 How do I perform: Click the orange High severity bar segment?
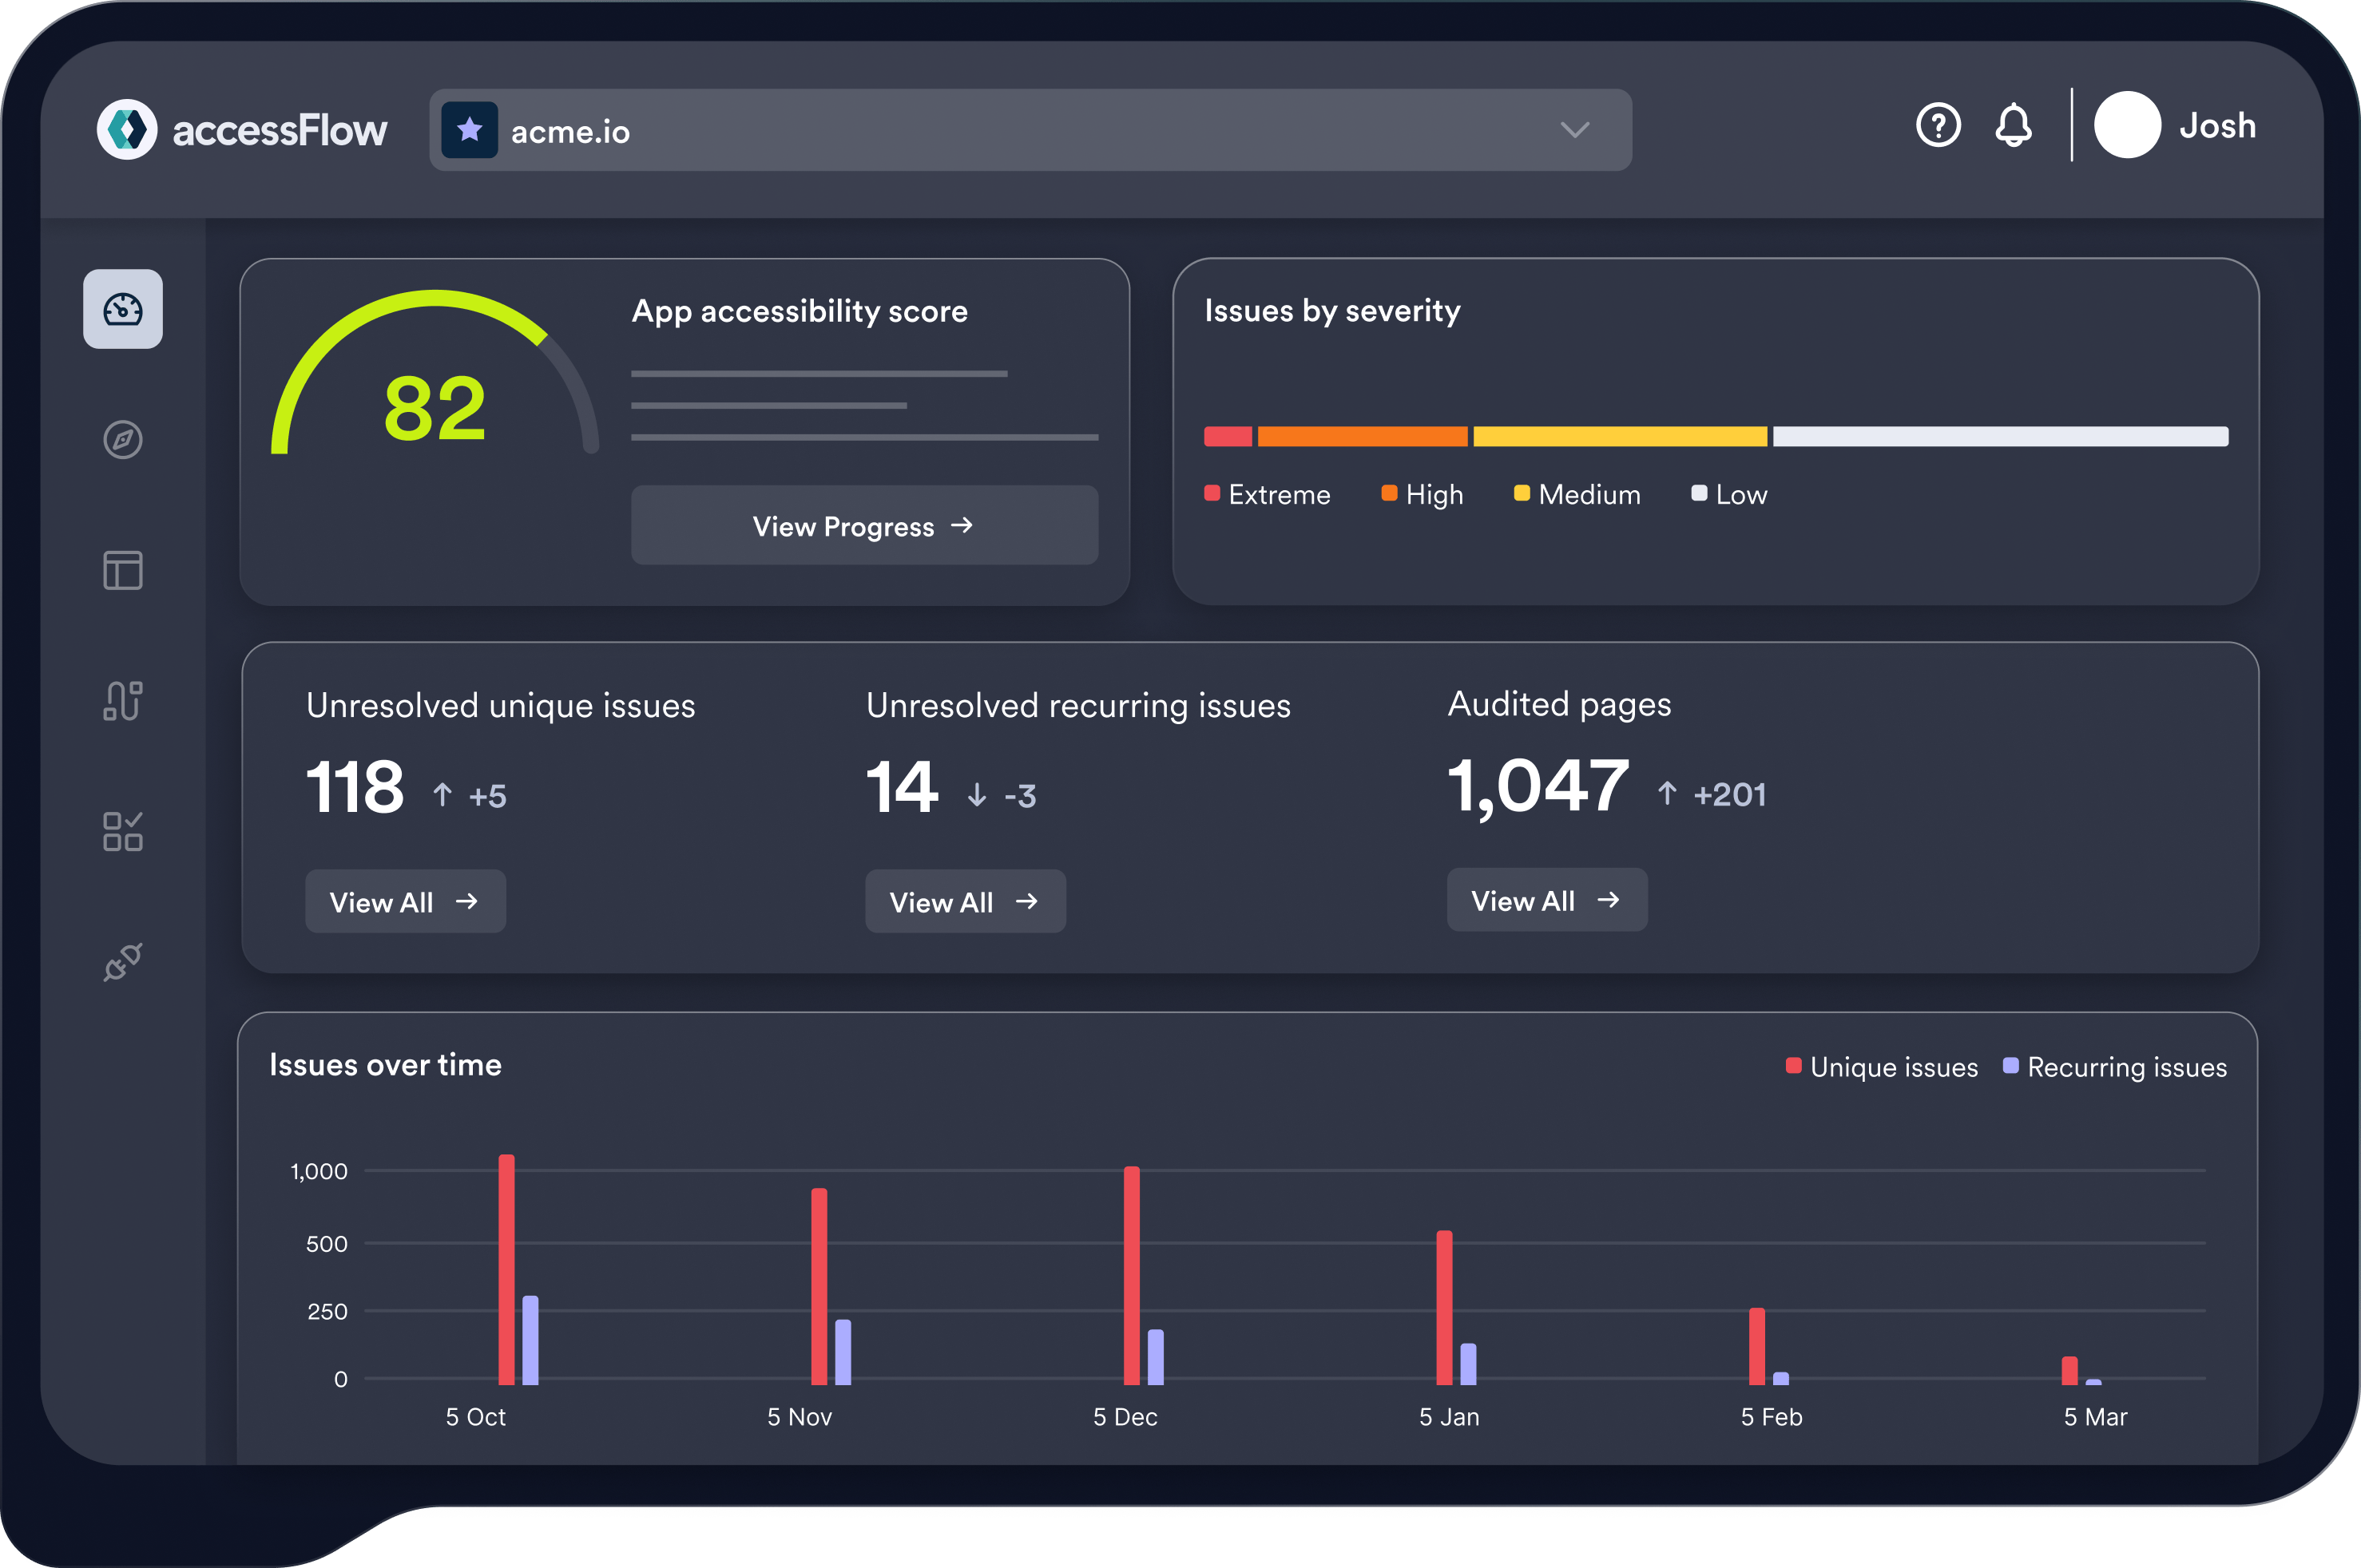1362,436
